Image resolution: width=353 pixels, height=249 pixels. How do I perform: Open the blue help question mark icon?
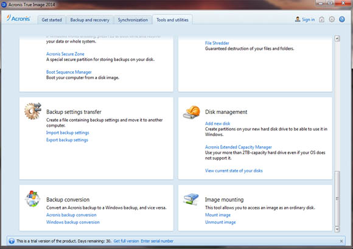(342, 19)
